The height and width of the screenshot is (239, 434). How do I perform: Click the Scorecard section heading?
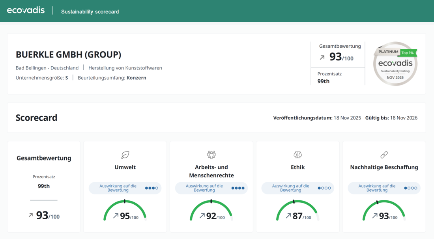(x=36, y=118)
